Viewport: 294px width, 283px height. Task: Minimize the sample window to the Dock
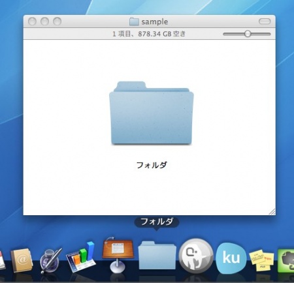pyautogui.click(x=44, y=22)
